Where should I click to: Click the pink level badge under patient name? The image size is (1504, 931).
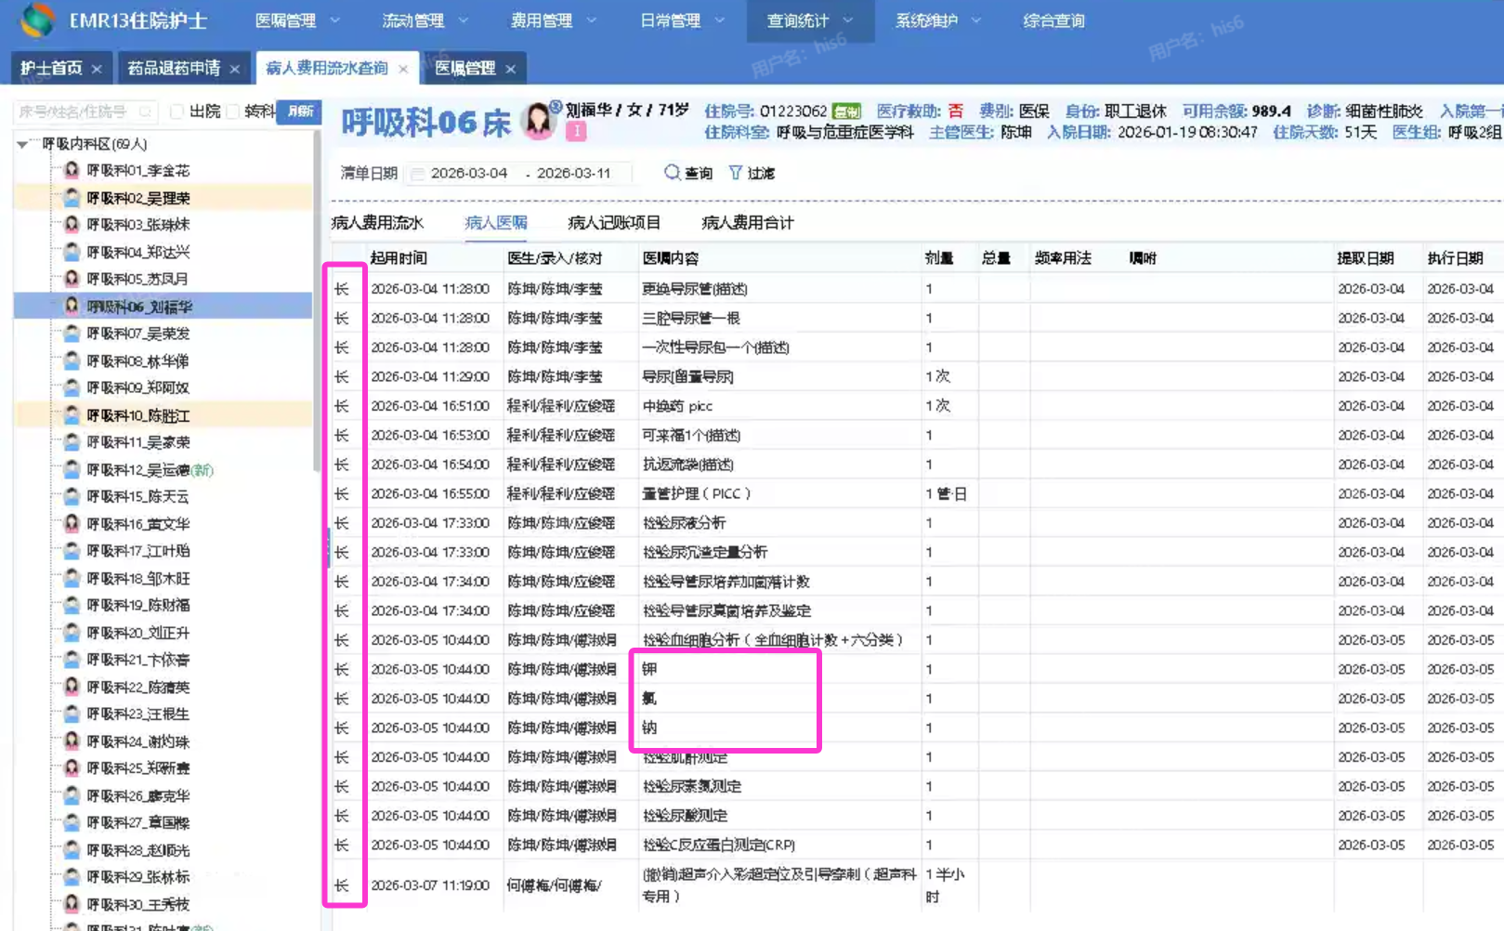click(576, 132)
